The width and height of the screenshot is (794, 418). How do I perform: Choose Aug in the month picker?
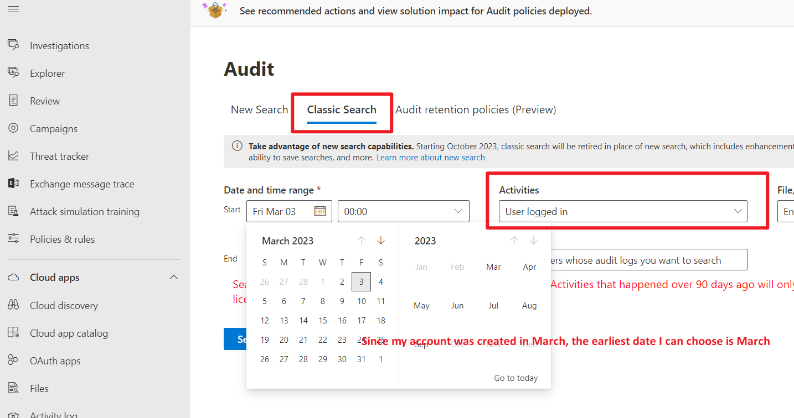pos(529,306)
